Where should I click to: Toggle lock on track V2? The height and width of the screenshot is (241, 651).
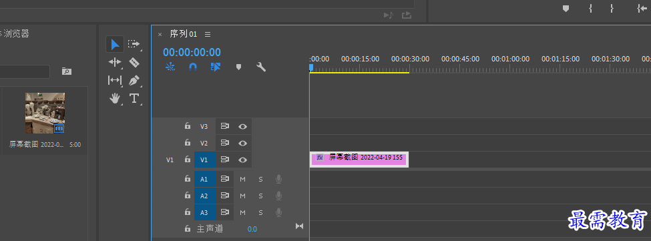click(188, 143)
